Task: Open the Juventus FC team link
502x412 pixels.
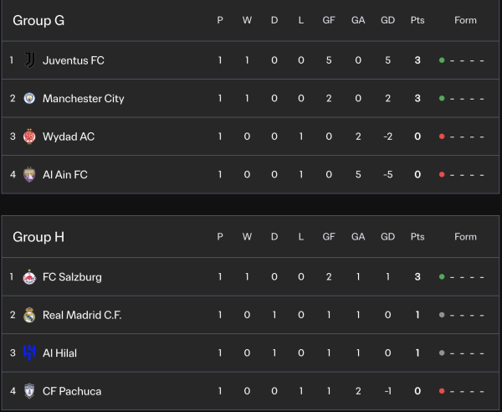Action: pyautogui.click(x=74, y=60)
